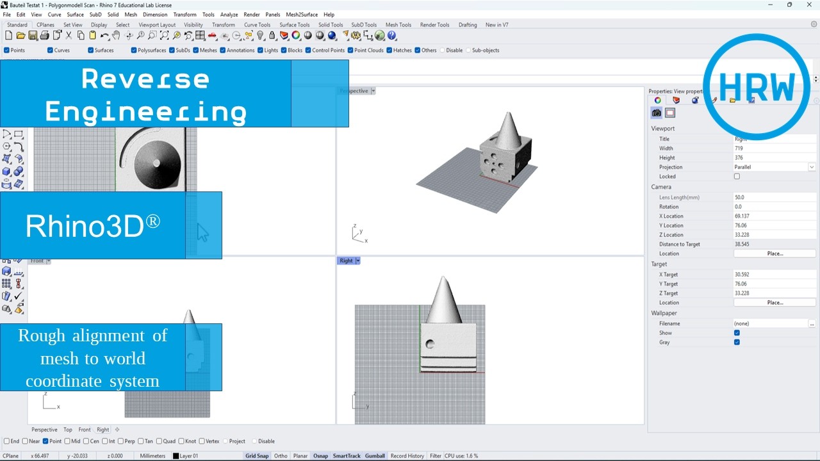Switch to the Top viewport tab

point(68,430)
